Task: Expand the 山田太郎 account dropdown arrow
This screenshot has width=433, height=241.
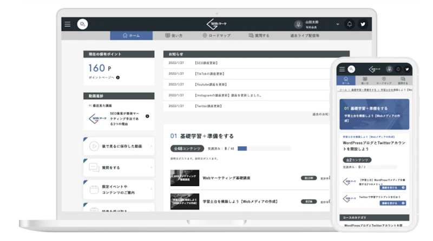Action: tap(337, 24)
